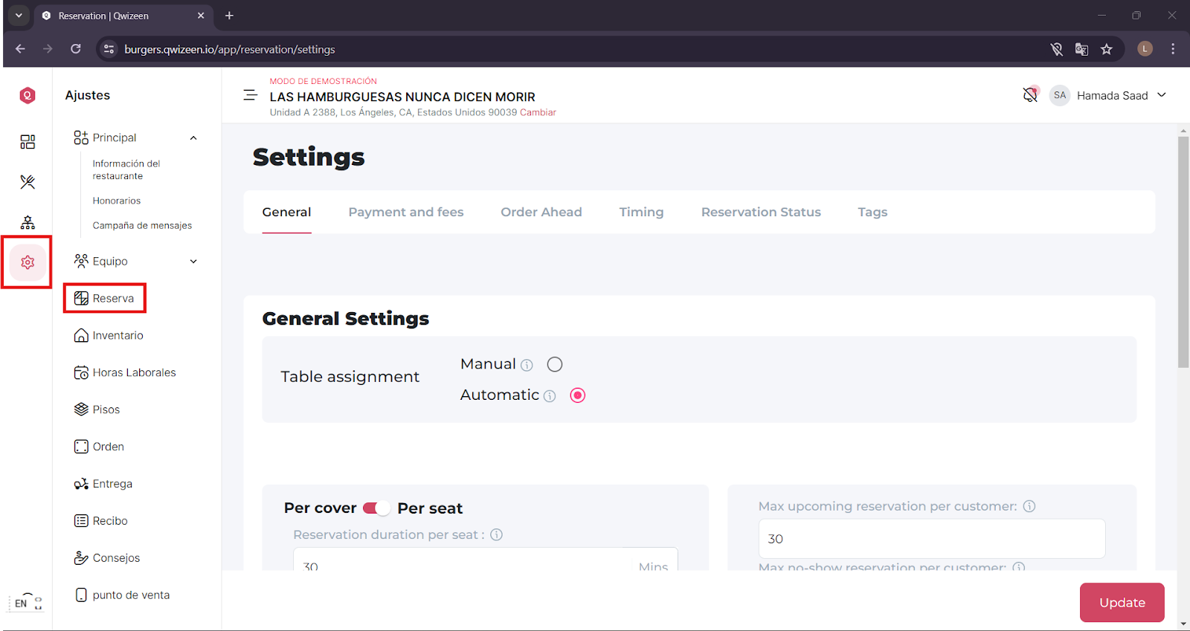1190x631 pixels.
Task: Bookmark this page with the star icon
Action: (1107, 49)
